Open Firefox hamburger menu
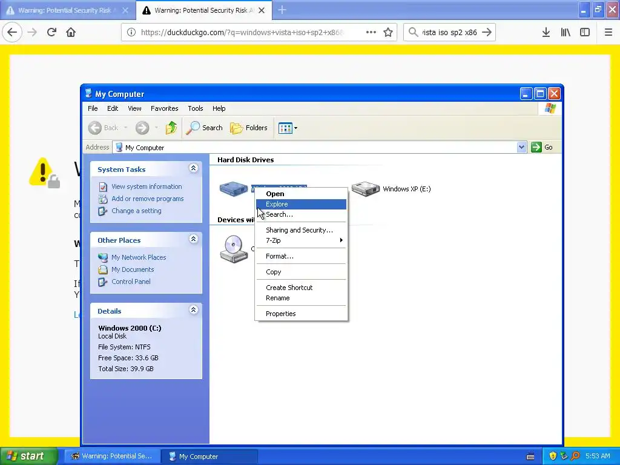Screen dimensions: 620x465 pyautogui.click(x=608, y=33)
